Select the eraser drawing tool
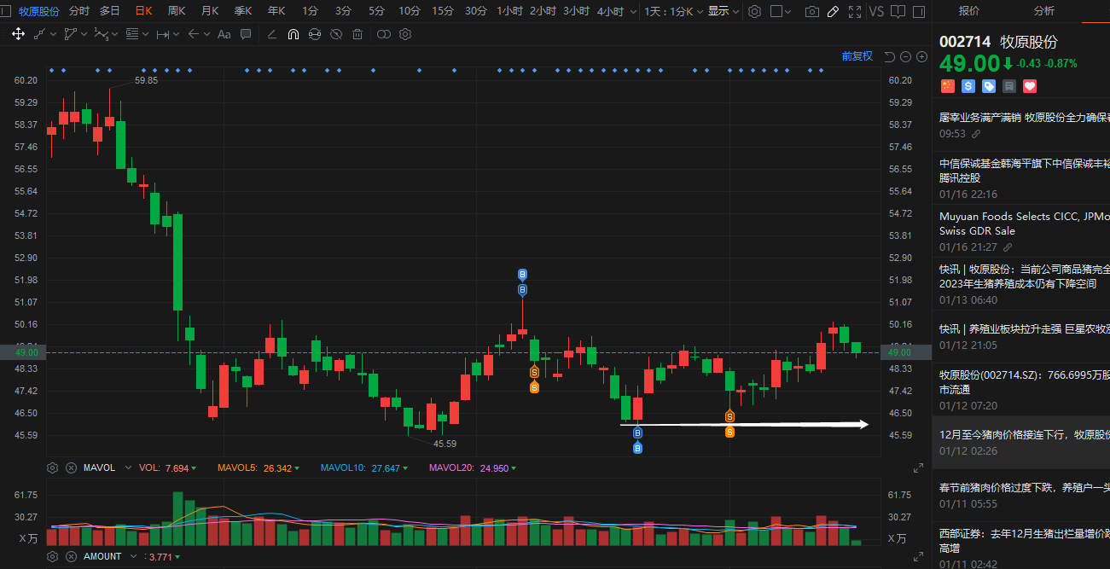Image resolution: width=1110 pixels, height=569 pixels. pyautogui.click(x=271, y=34)
